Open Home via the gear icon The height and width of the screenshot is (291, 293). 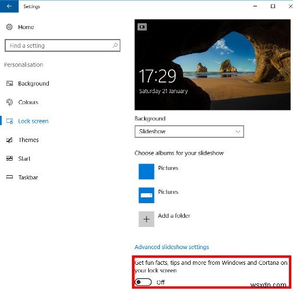click(9, 27)
